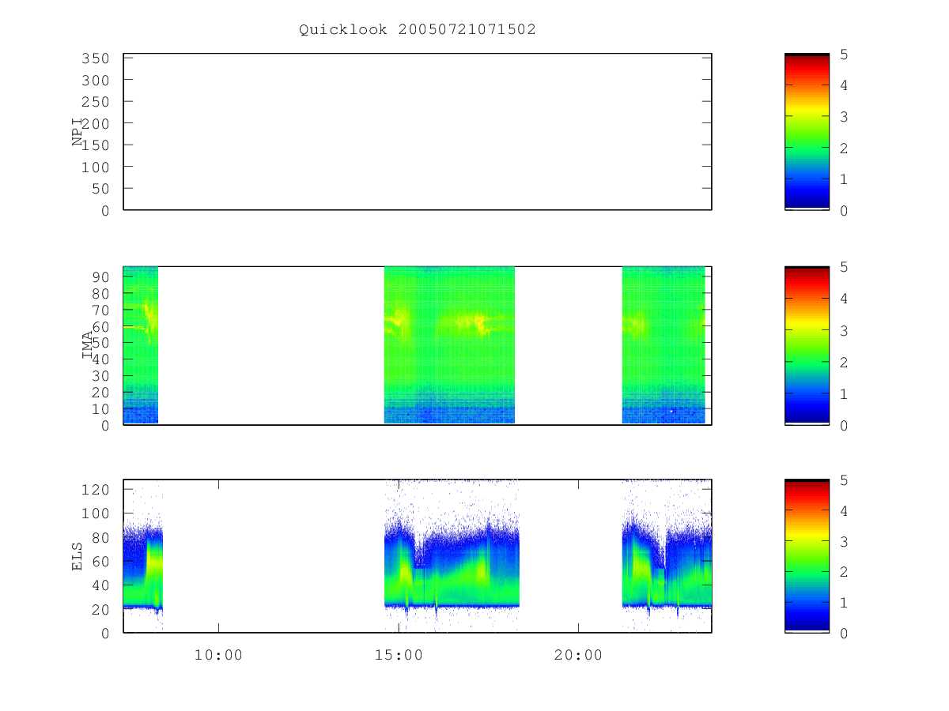The height and width of the screenshot is (711, 949).
Task: Click the 120 tick label on ELS axis
Action: tap(94, 489)
